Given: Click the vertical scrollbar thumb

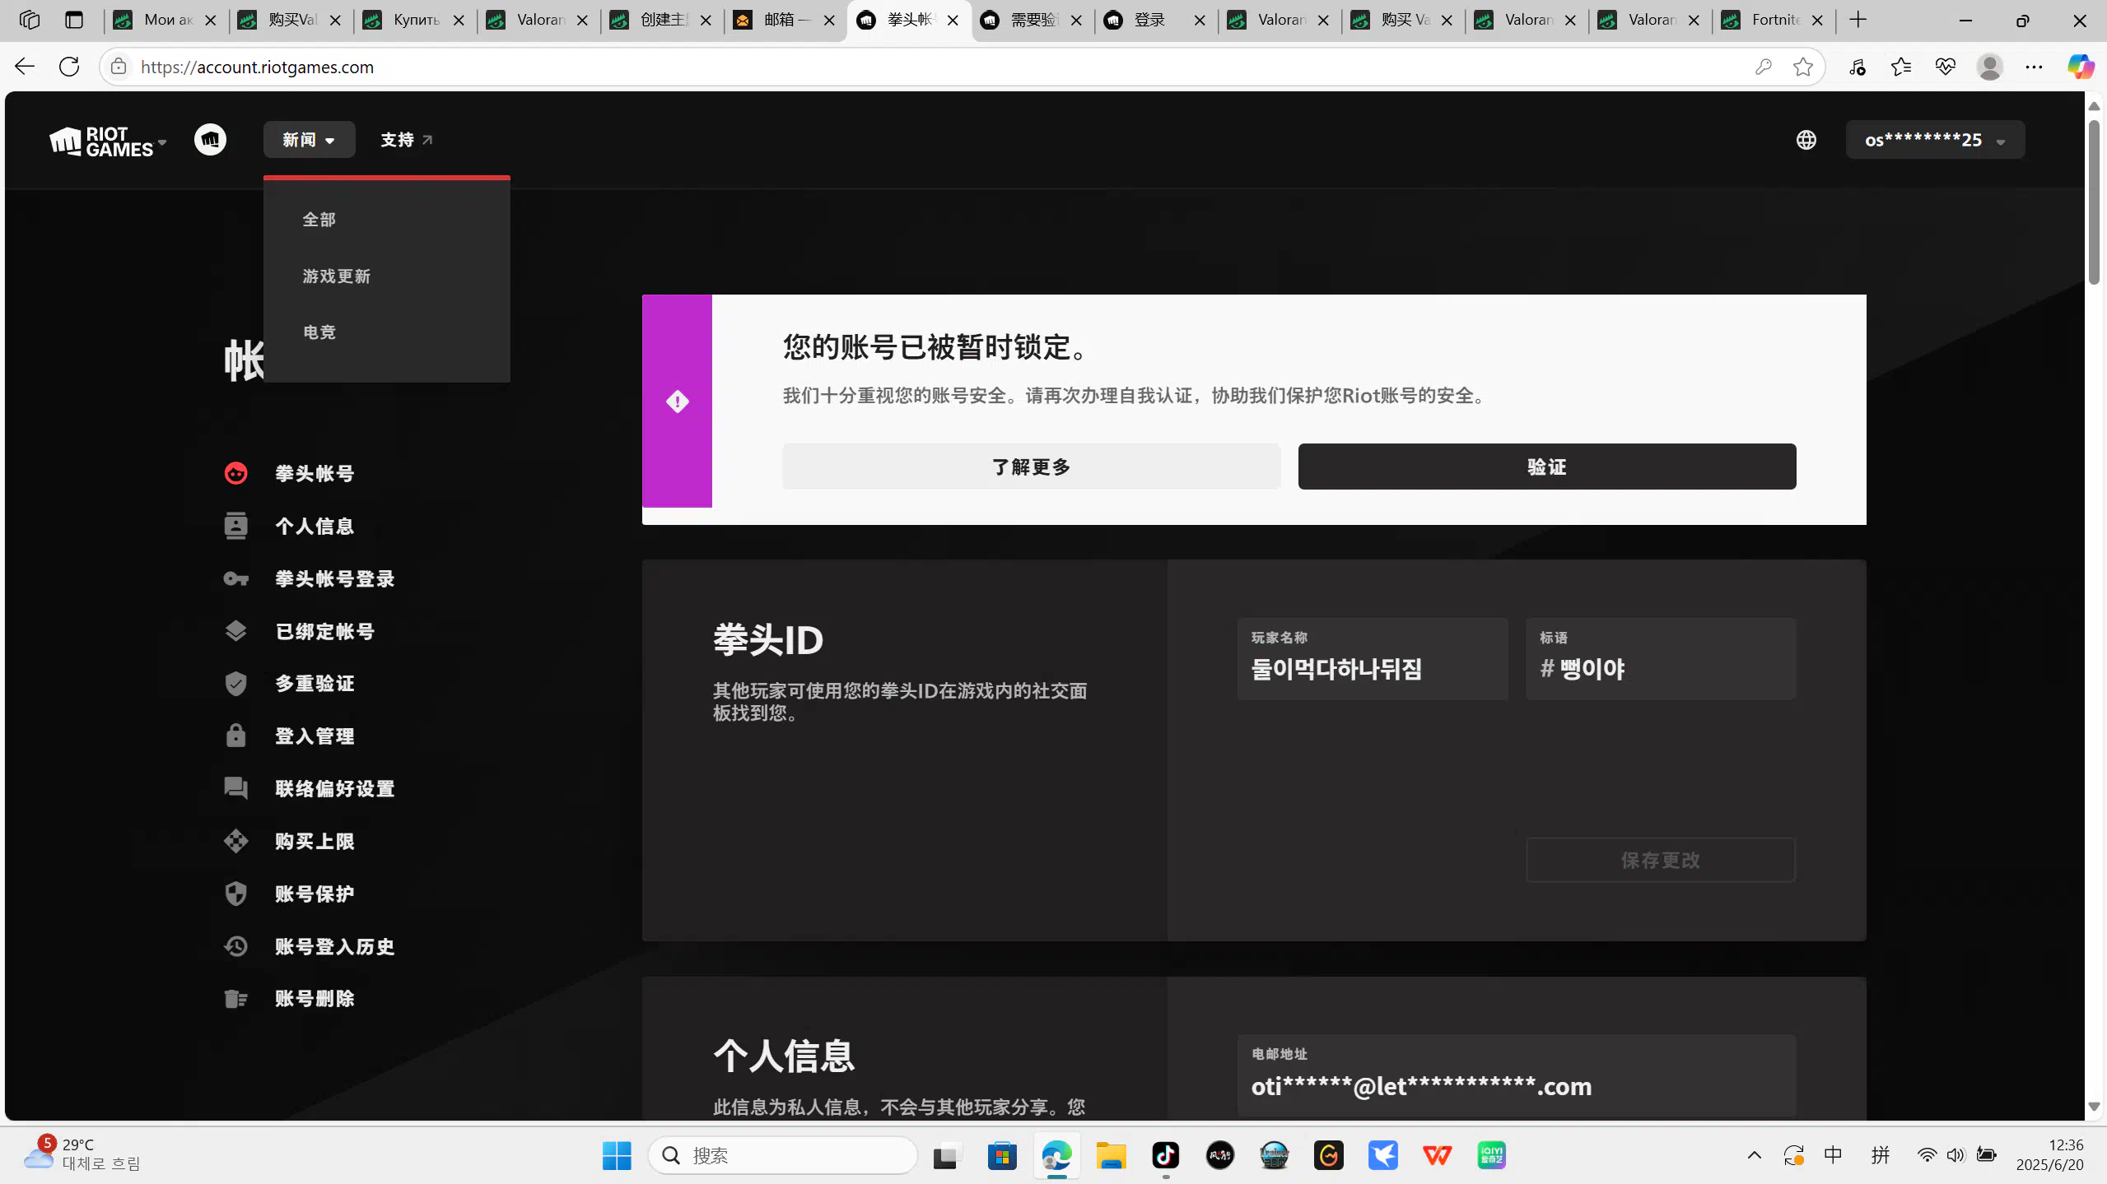Looking at the screenshot, I should tap(2093, 202).
